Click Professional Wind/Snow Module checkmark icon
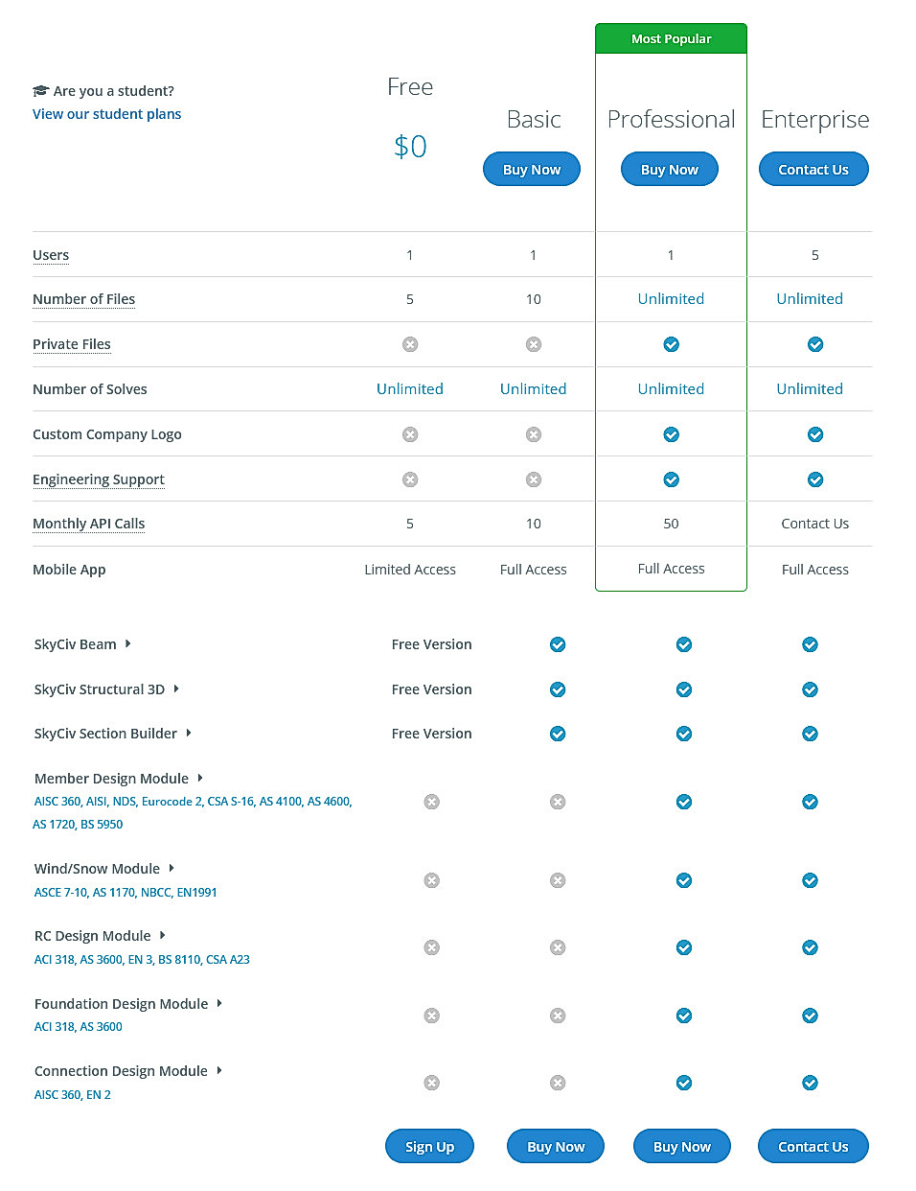The image size is (916, 1191). (x=684, y=880)
